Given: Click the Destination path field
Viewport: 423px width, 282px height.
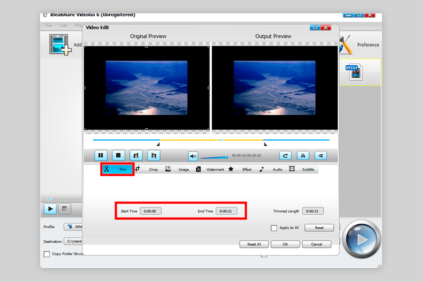Looking at the screenshot, I should pos(73,241).
